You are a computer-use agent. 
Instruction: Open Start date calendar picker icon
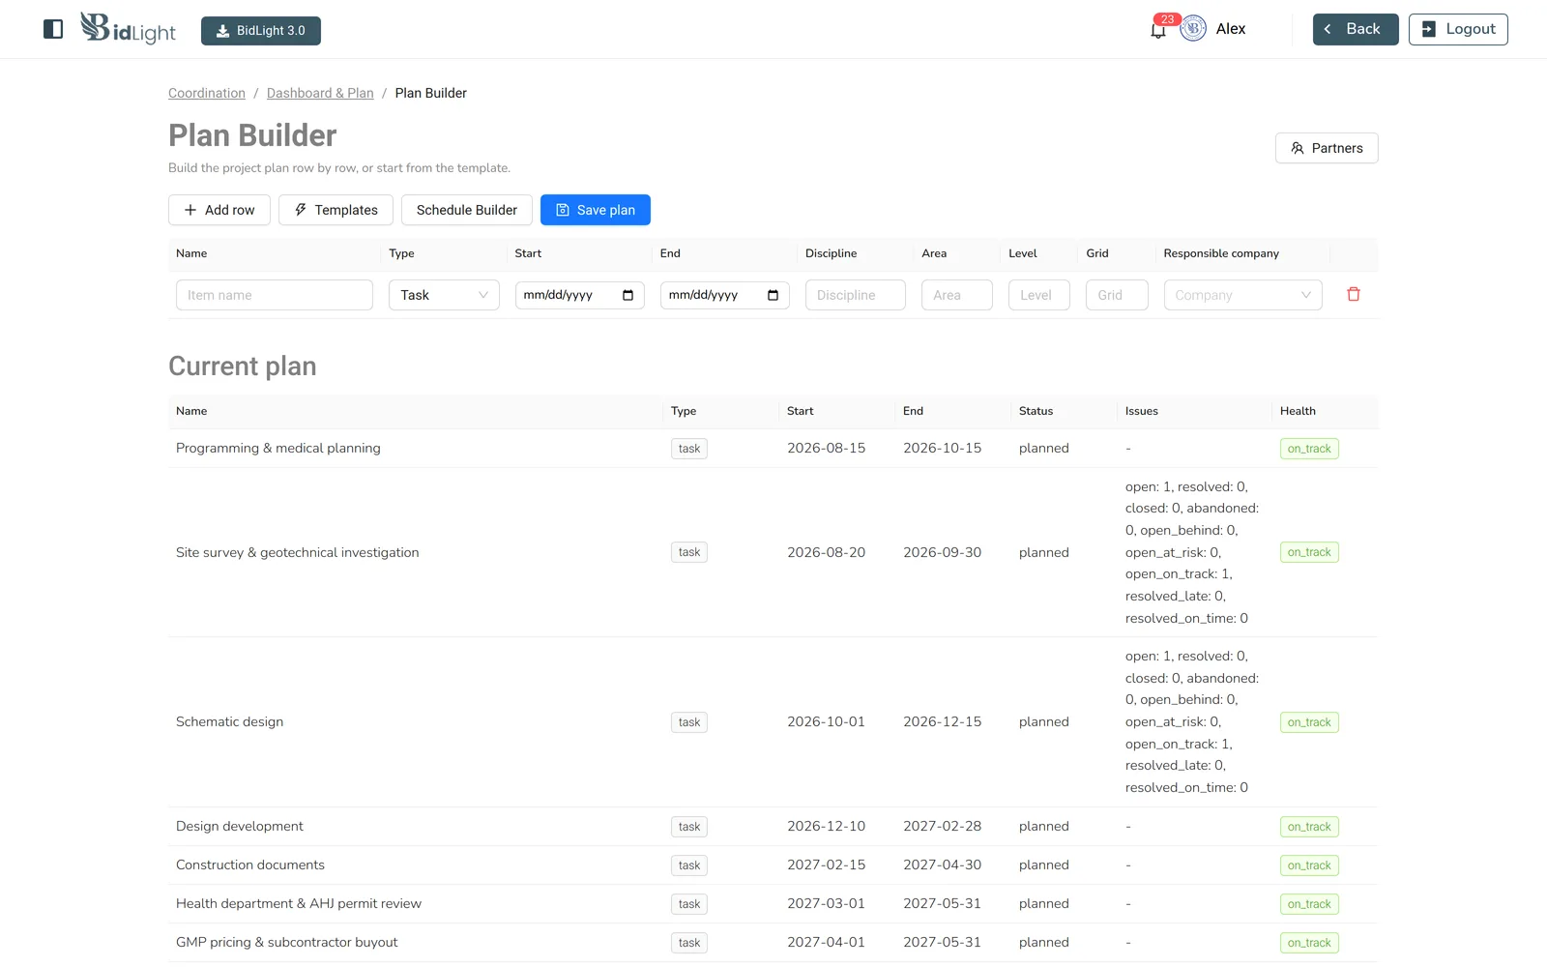[x=628, y=295]
